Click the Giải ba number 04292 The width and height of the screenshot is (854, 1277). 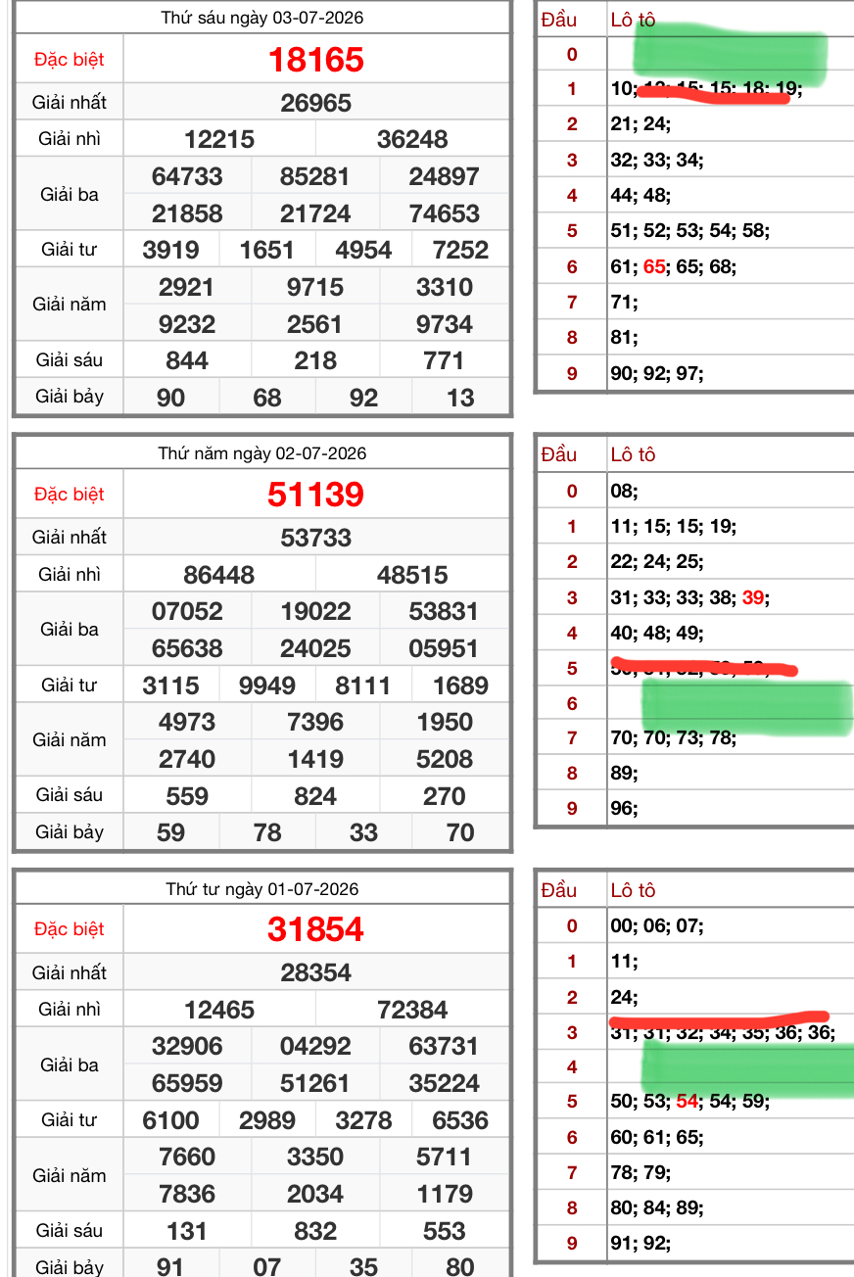pyautogui.click(x=315, y=1046)
